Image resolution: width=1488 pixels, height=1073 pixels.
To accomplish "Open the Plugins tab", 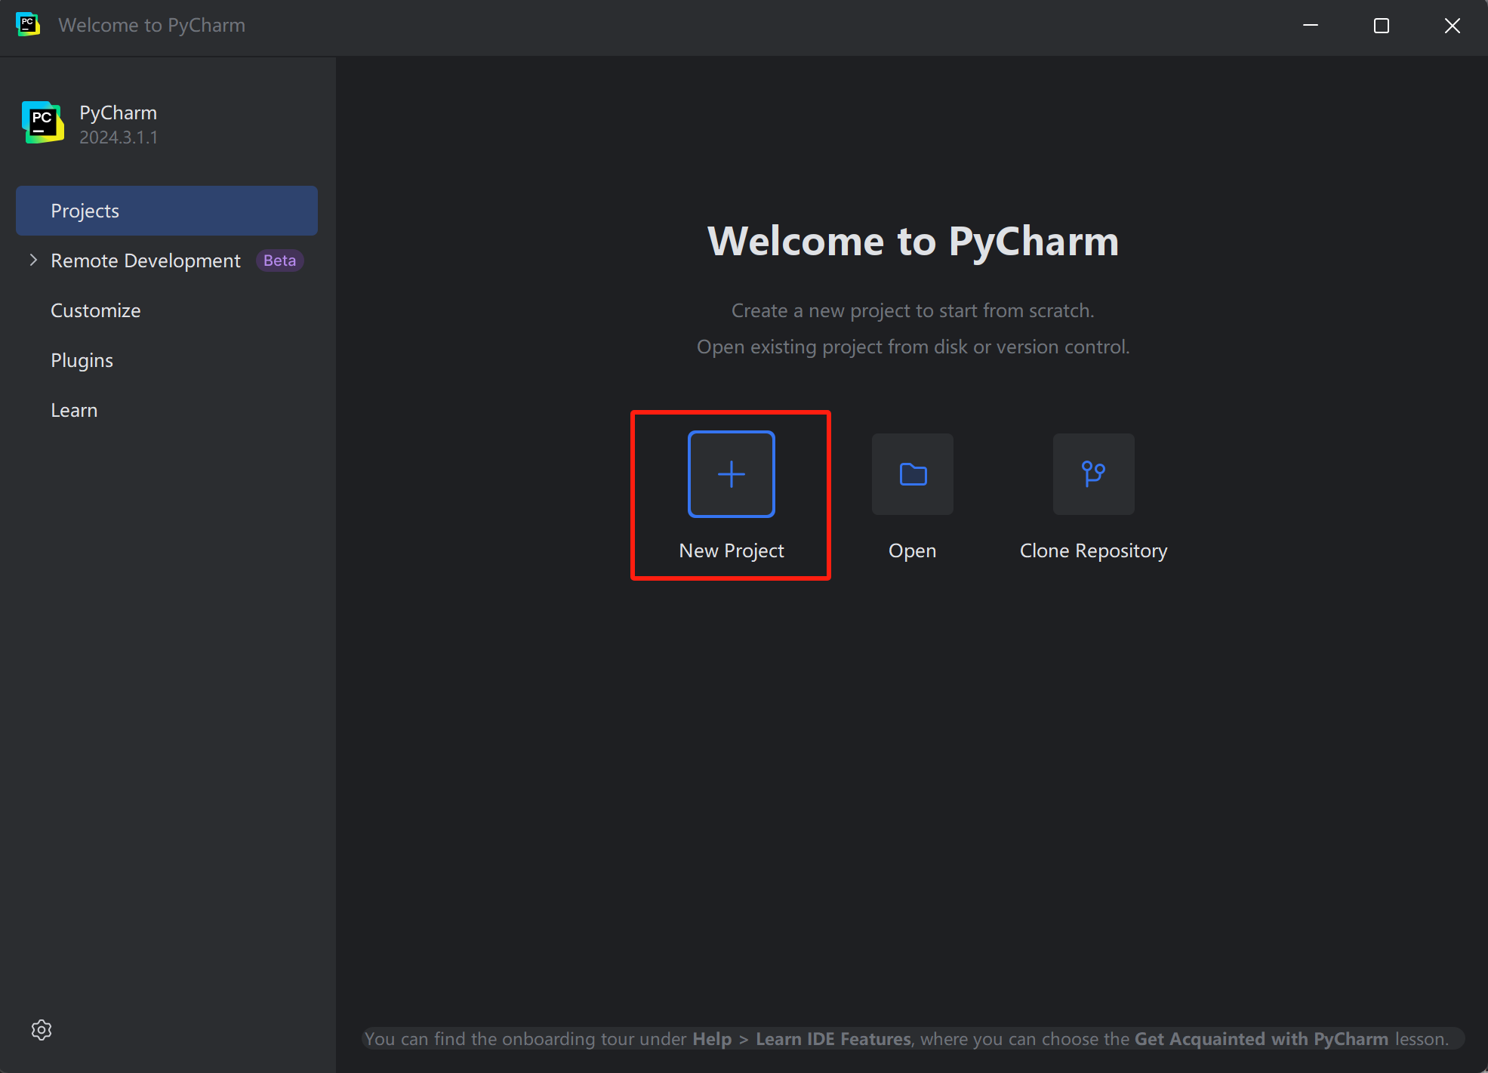I will tap(82, 360).
